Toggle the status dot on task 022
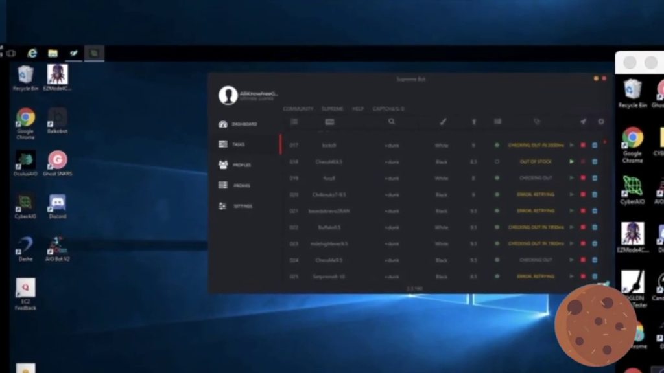Image resolution: width=664 pixels, height=373 pixels. [x=497, y=227]
